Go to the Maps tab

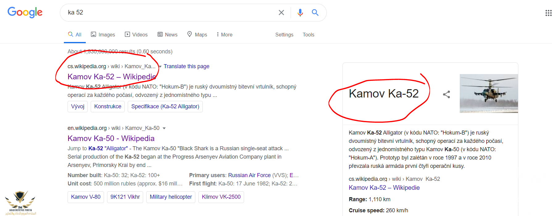coord(197,35)
